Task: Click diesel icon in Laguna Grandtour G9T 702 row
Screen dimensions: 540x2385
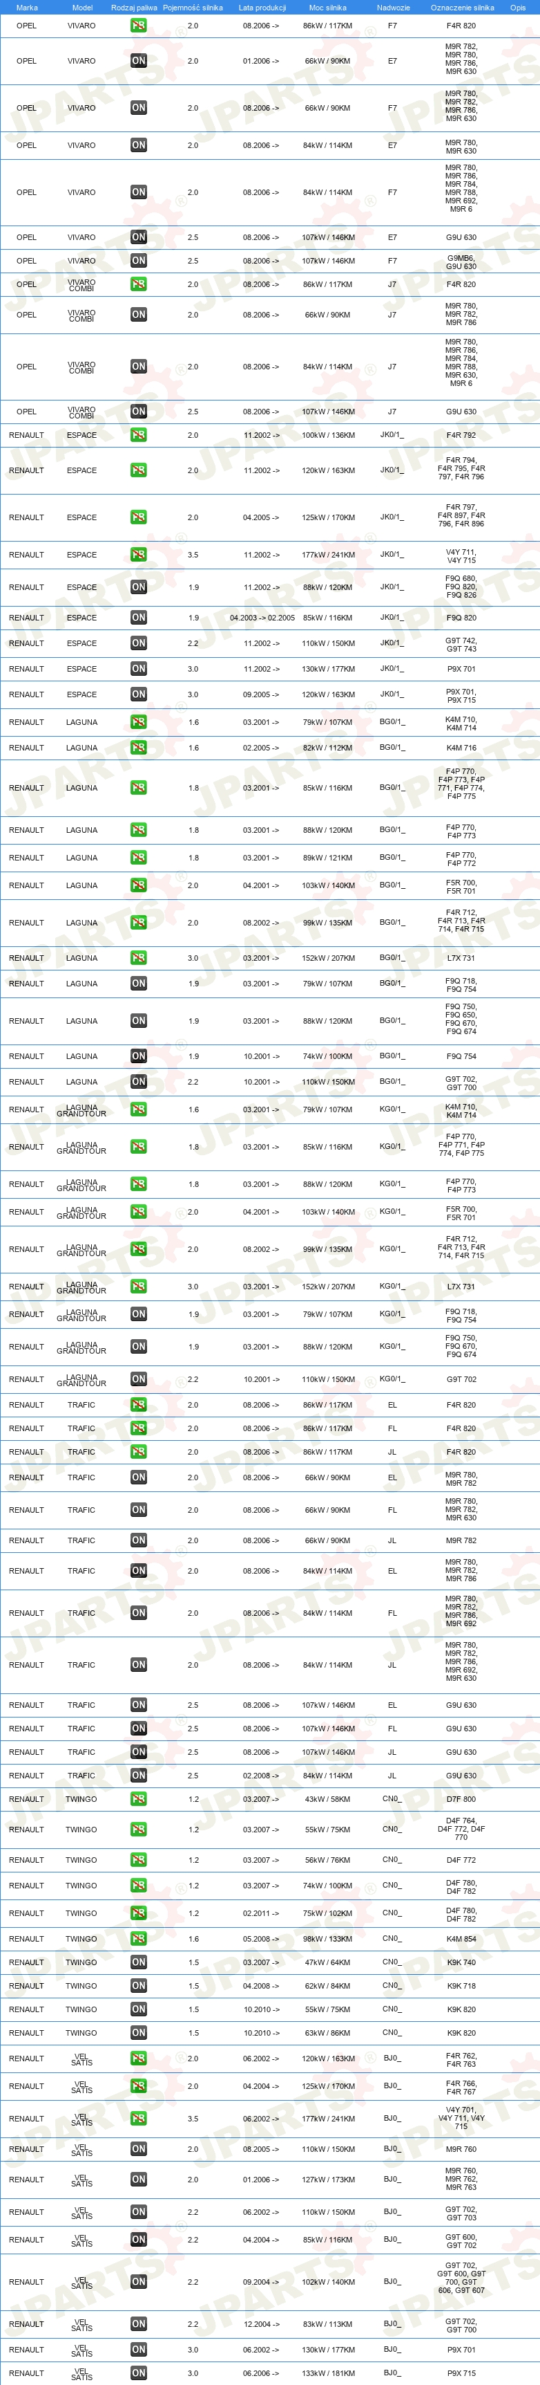Action: 139,1379
